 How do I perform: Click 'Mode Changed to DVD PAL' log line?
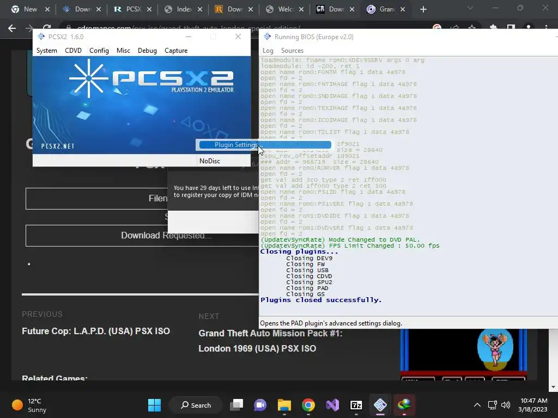(340, 239)
